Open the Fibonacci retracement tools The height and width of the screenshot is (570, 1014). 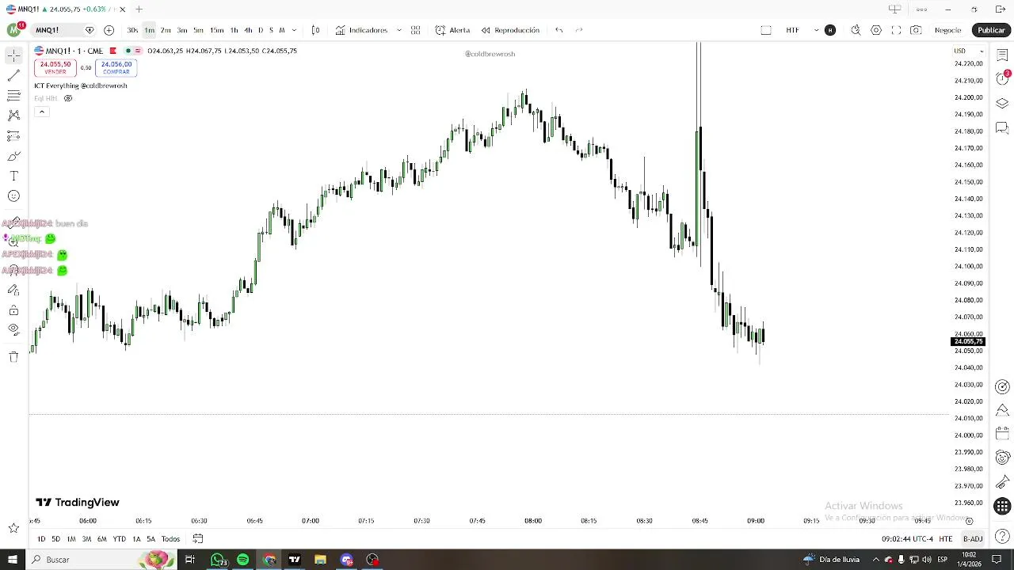pos(13,96)
